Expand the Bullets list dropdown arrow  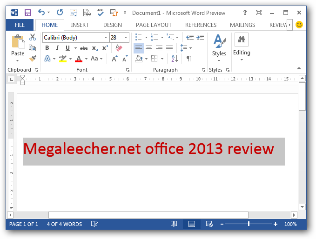pos(146,37)
